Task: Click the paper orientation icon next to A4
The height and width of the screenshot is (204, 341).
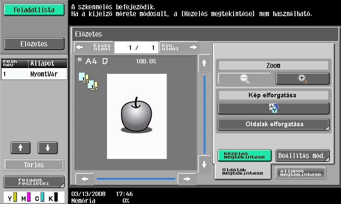Action: (x=105, y=62)
